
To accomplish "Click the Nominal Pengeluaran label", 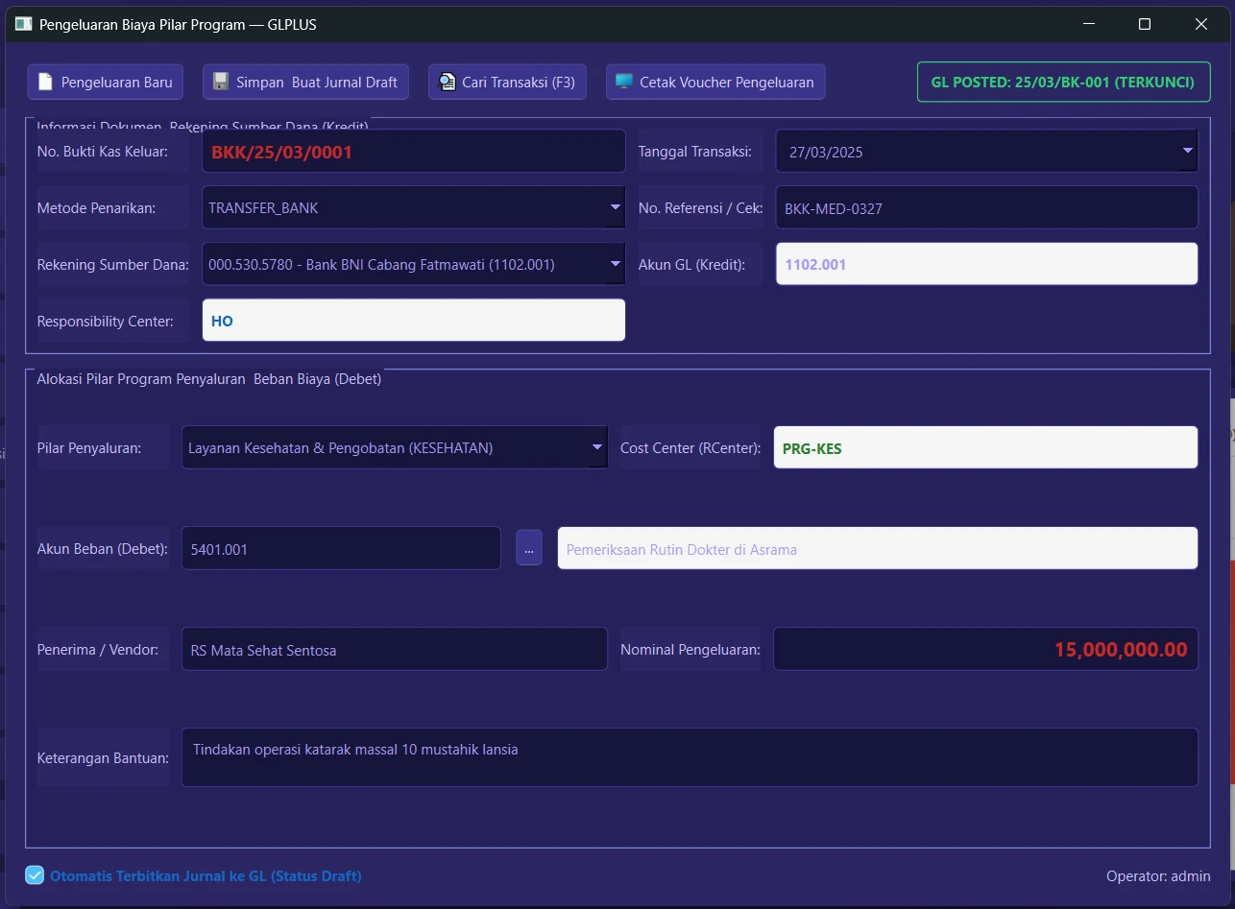I will point(690,649).
